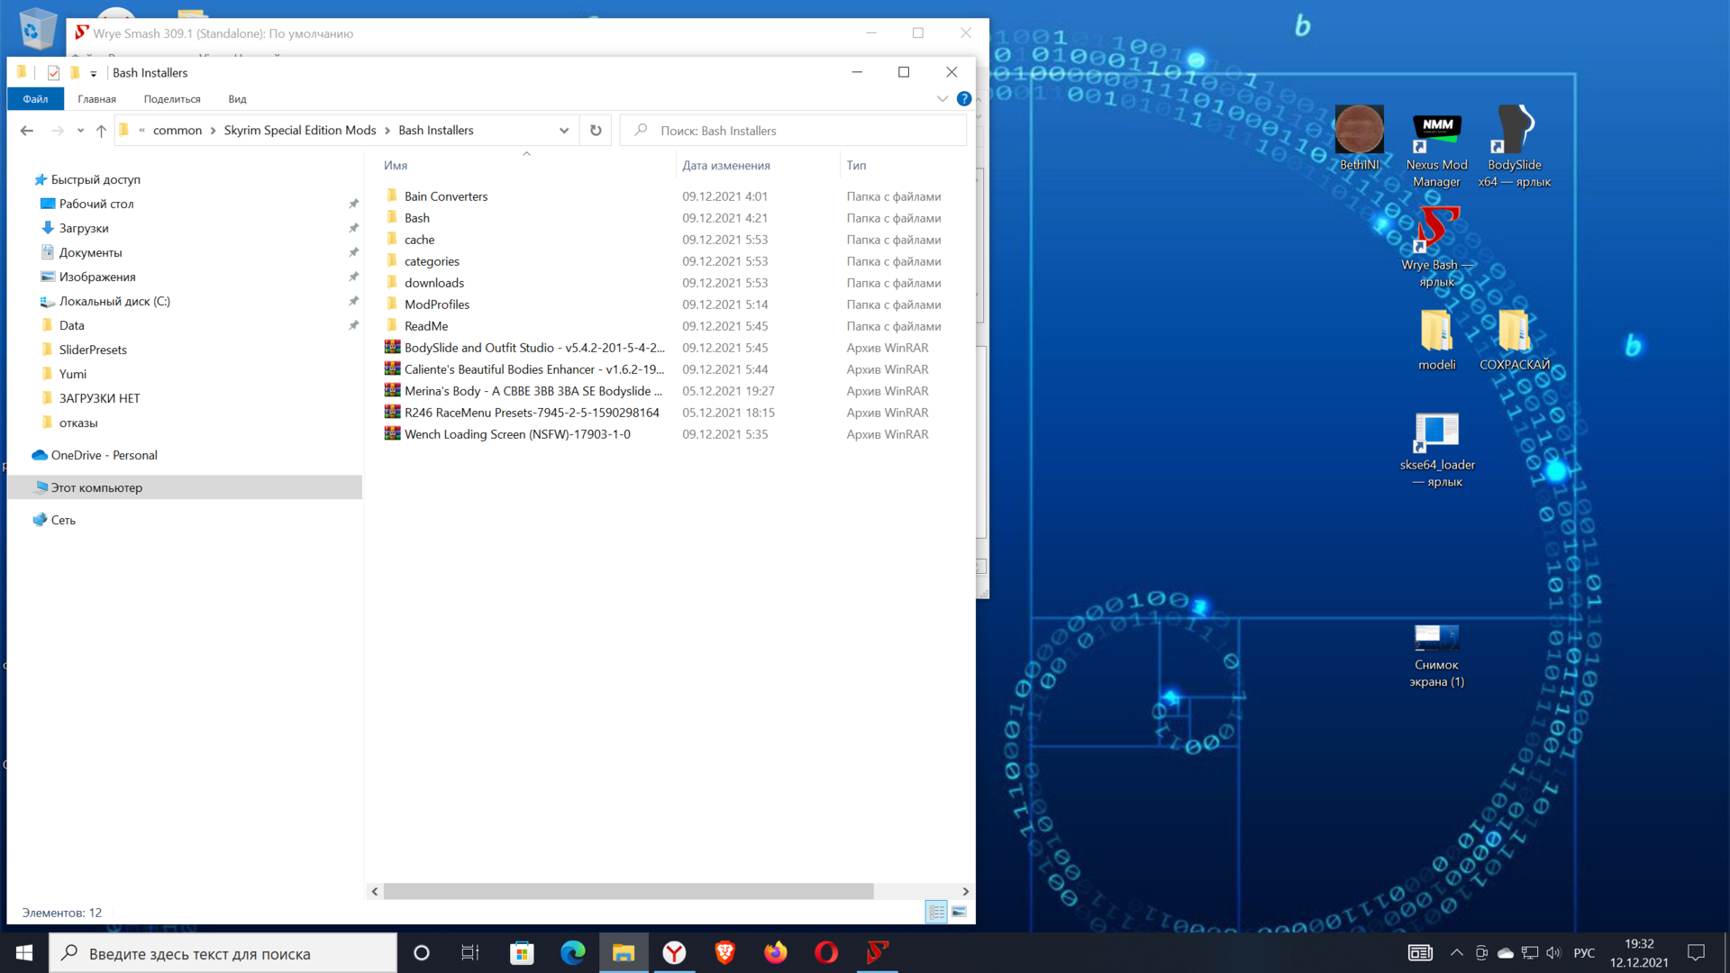Sort files by Дата изменения column
Image resolution: width=1730 pixels, height=973 pixels.
pyautogui.click(x=725, y=166)
